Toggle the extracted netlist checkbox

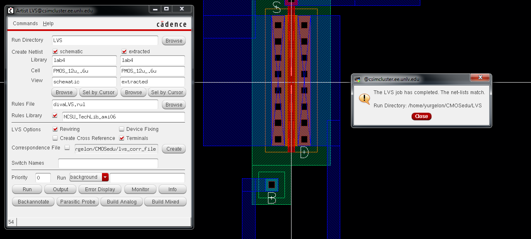click(x=124, y=51)
